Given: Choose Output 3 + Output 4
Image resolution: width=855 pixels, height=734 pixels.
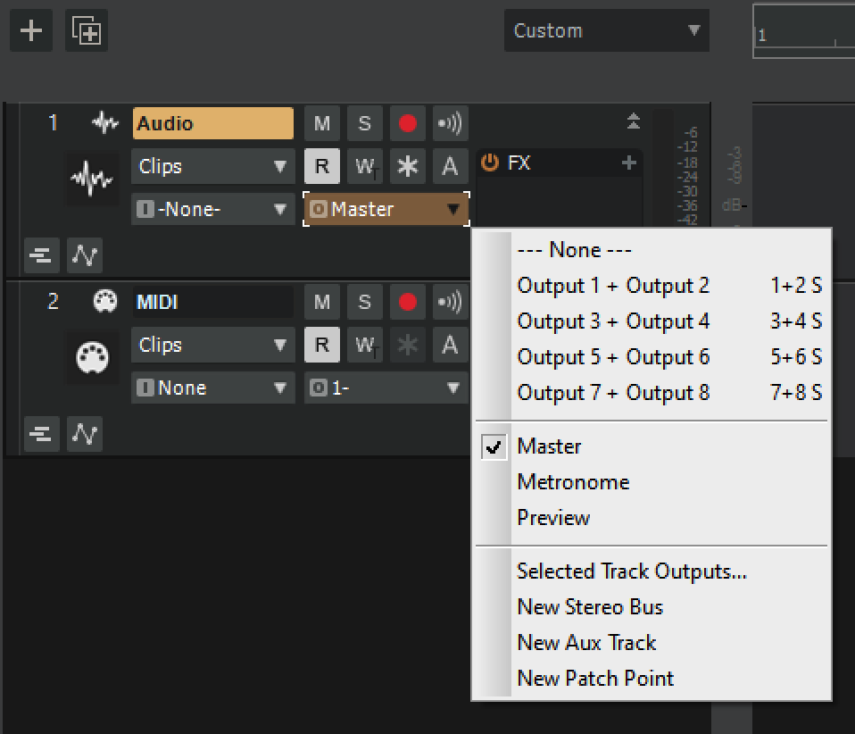Looking at the screenshot, I should [x=652, y=321].
